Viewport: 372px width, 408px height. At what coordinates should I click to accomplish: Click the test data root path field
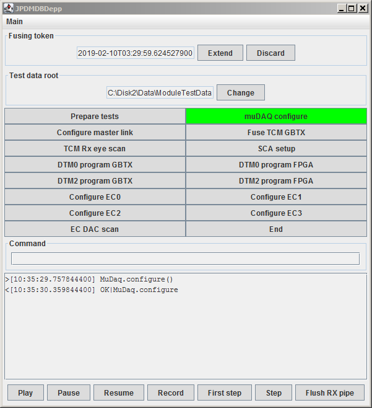tap(160, 92)
